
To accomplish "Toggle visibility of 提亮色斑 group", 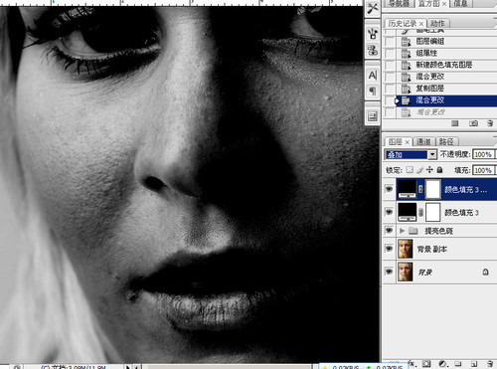I will 389,230.
